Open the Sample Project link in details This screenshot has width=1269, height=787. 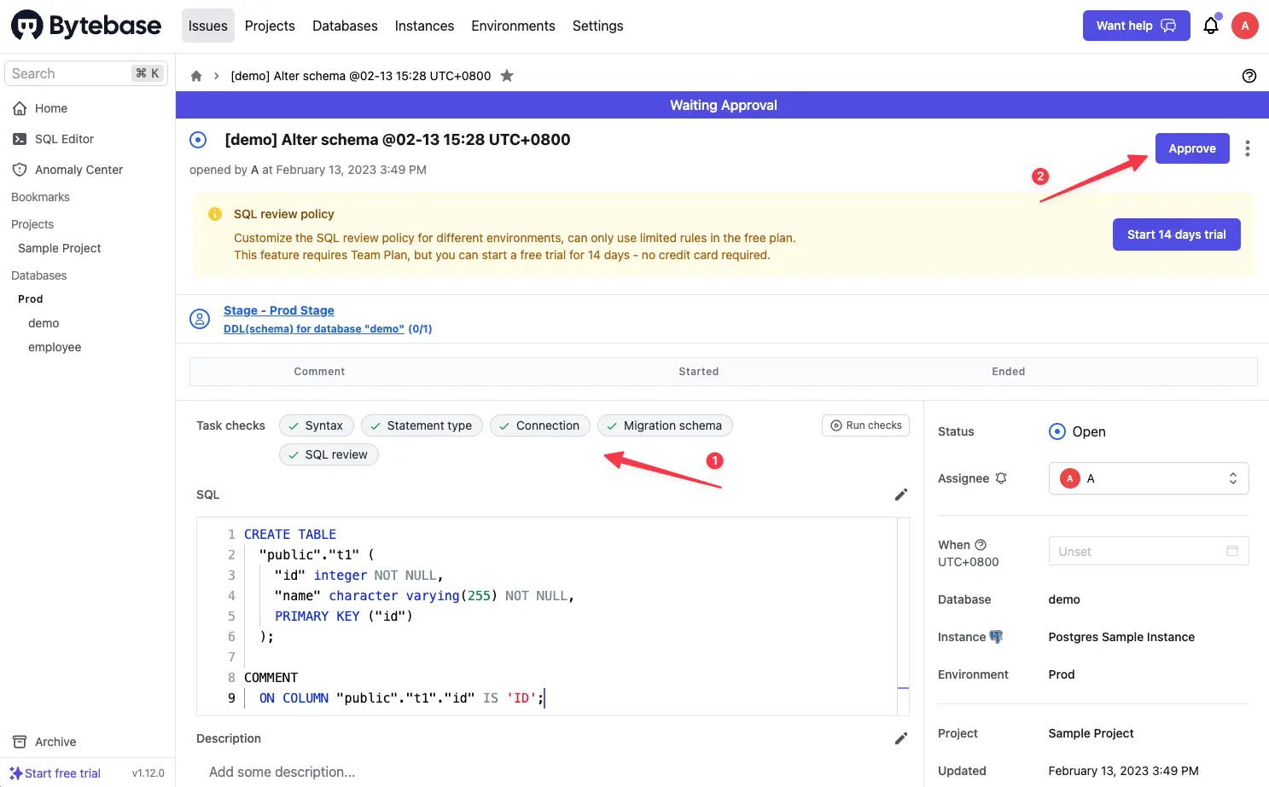(x=1091, y=733)
